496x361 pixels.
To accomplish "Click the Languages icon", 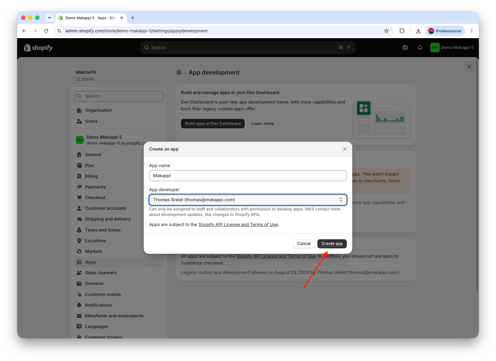I will coord(79,326).
